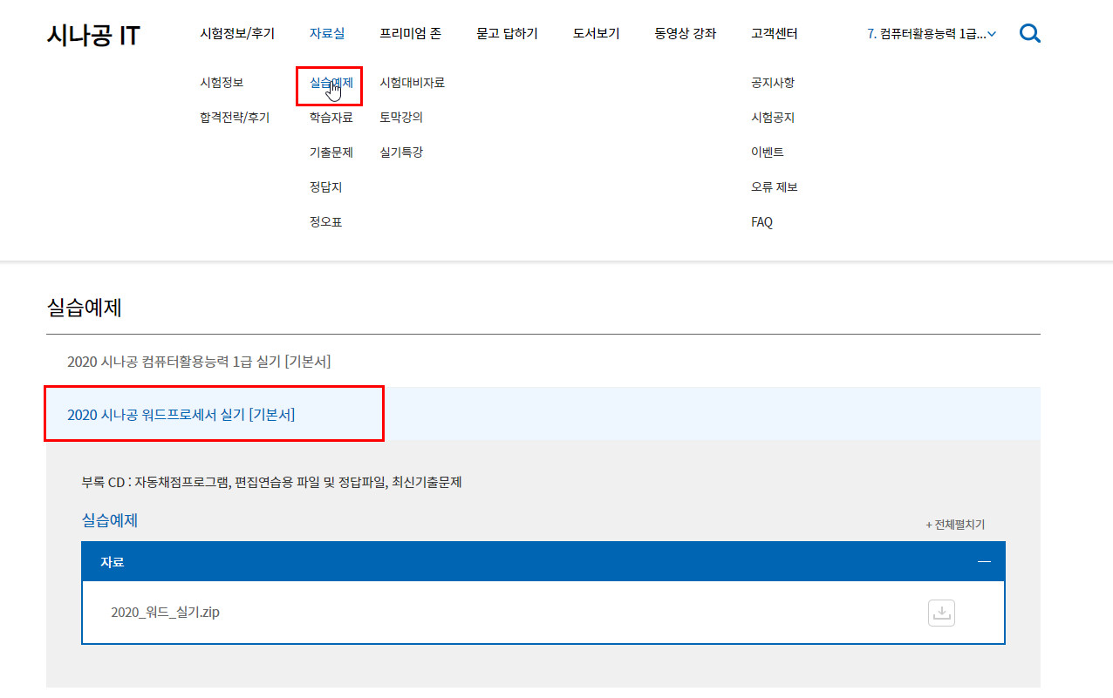Viewport: 1113px width, 698px height.
Task: Select 시험공지 submenu item
Action: pyautogui.click(x=773, y=118)
